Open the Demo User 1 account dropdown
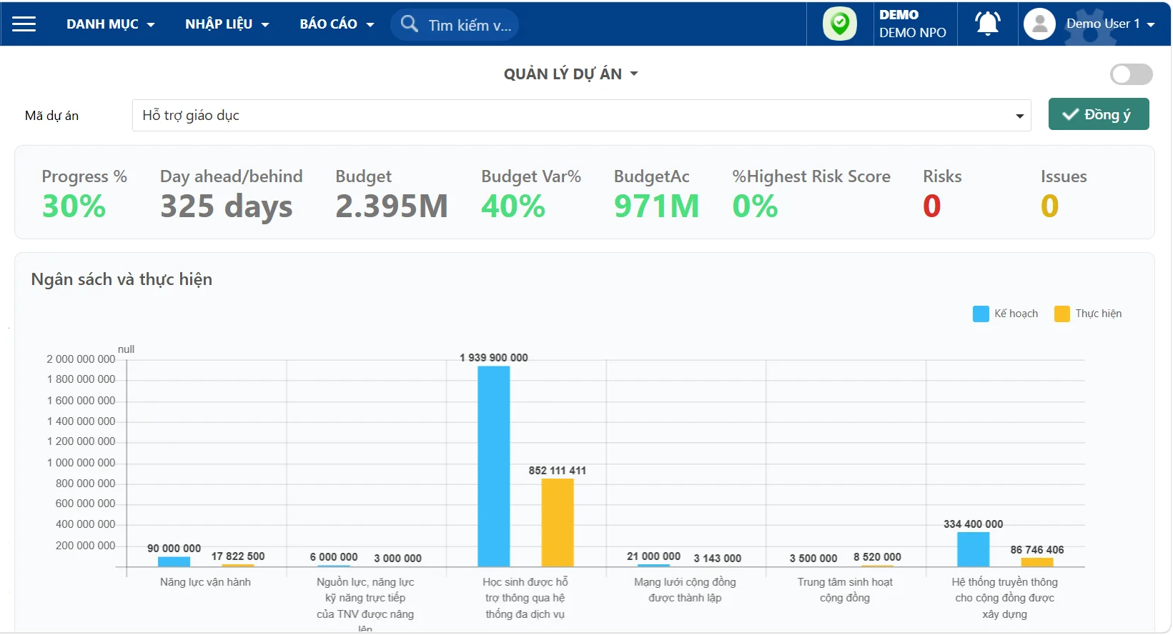 1110,24
